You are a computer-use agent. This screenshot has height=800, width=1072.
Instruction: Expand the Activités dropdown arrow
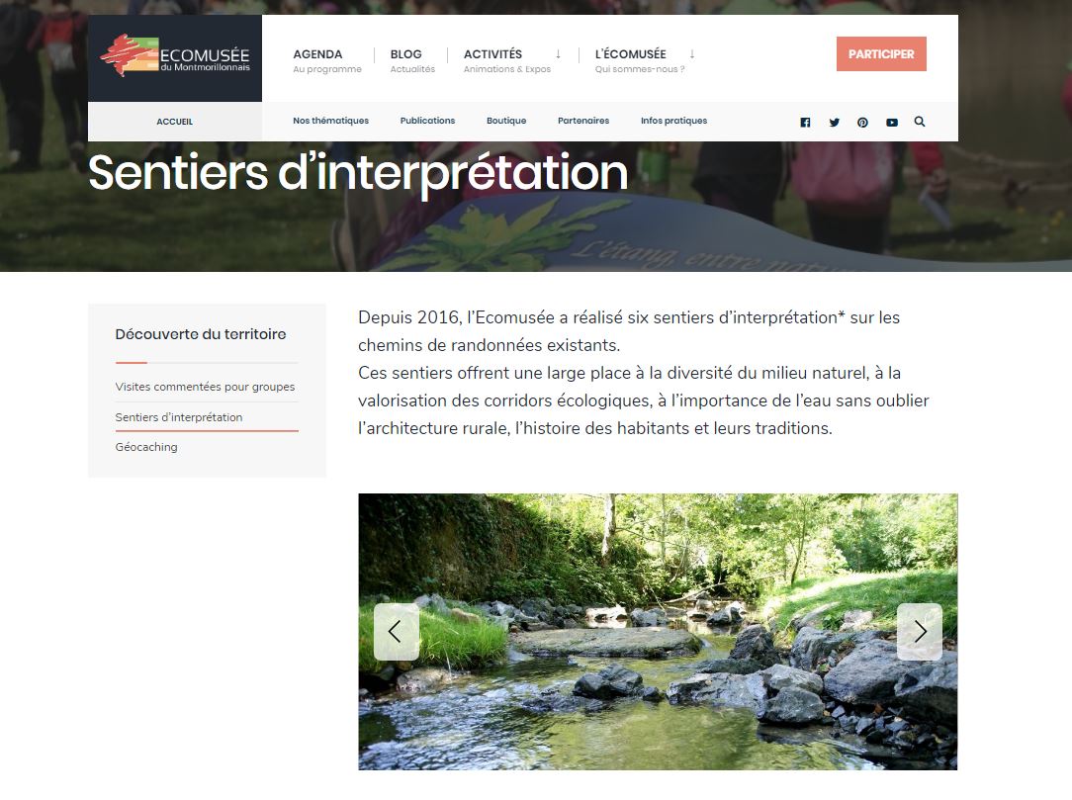558,54
